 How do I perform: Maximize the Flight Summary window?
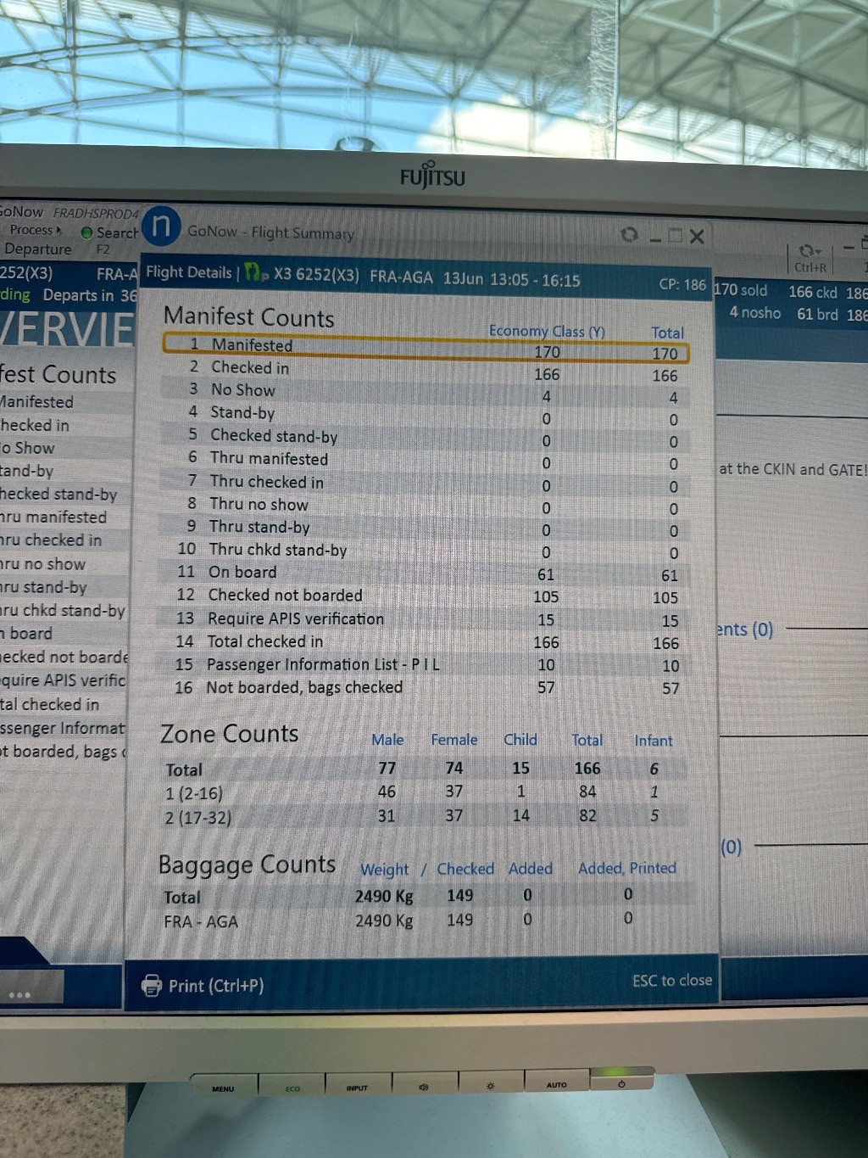[x=676, y=236]
